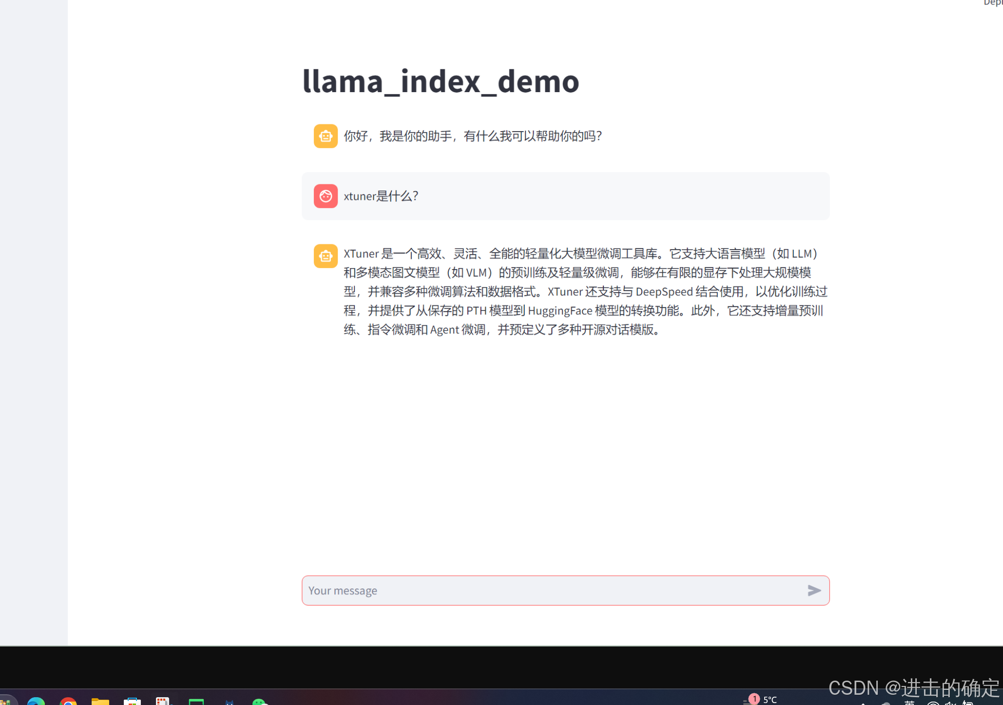The height and width of the screenshot is (705, 1003).
Task: Click the llama_index_demo page title
Action: coord(441,81)
